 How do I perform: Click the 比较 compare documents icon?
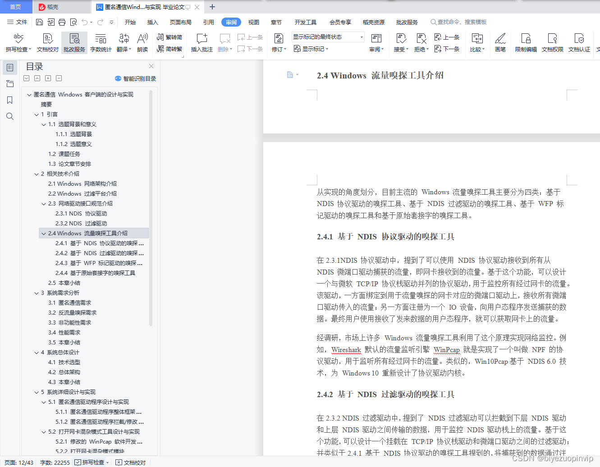click(x=476, y=43)
